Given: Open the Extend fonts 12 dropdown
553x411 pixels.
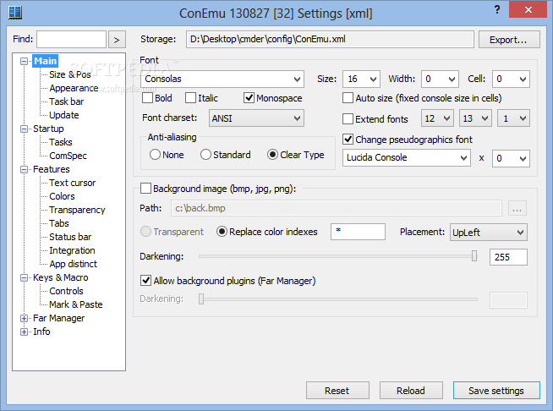Looking at the screenshot, I should point(437,118).
